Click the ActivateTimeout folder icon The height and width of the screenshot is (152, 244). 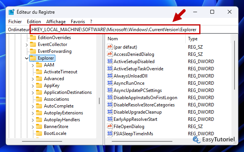[39, 72]
